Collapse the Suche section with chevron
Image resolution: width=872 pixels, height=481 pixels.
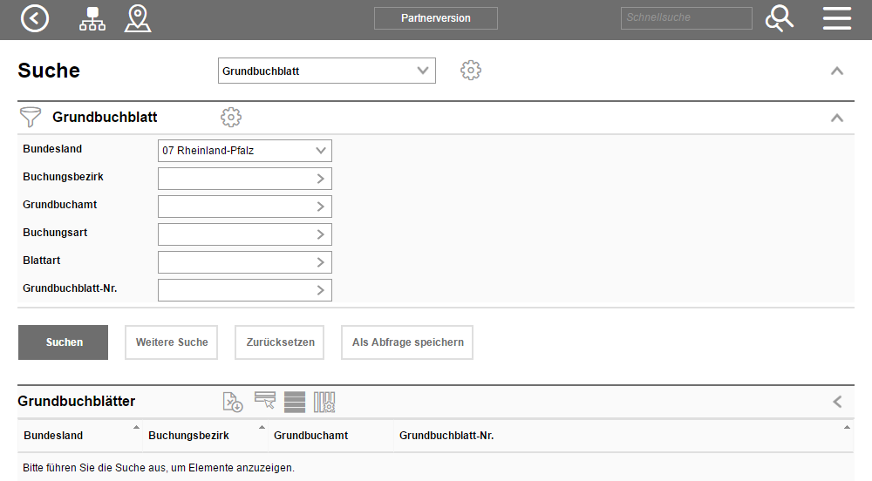[x=836, y=71]
